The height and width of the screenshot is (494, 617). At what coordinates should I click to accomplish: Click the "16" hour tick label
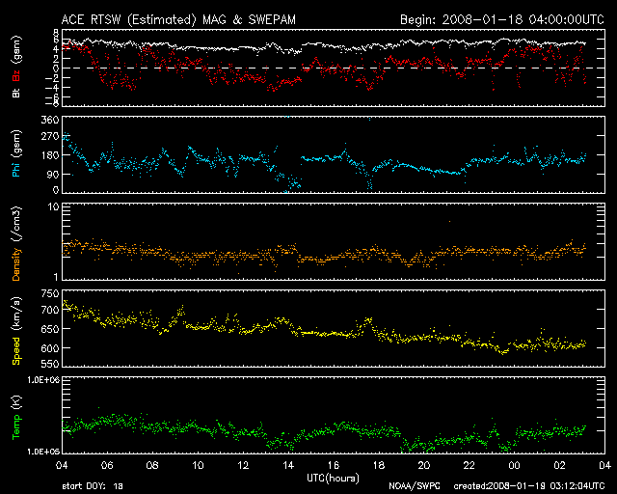[x=334, y=466]
